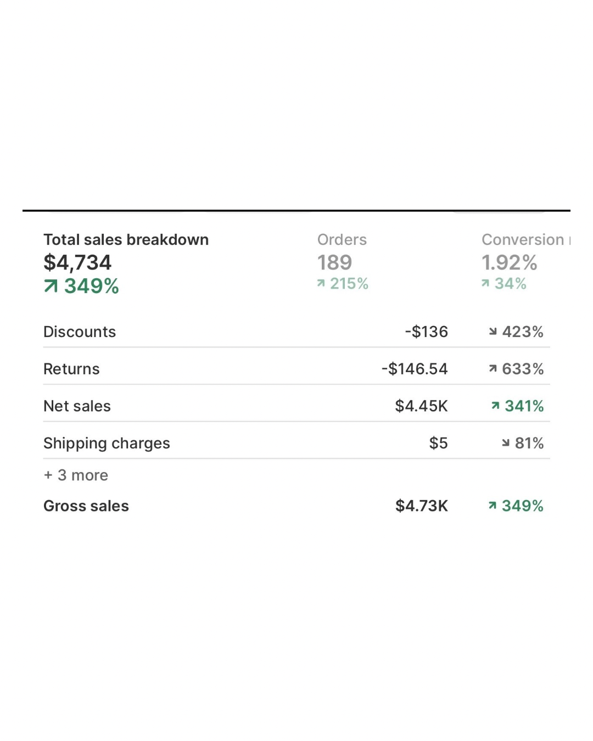Image resolution: width=593 pixels, height=741 pixels.
Task: Click the down arrow next to Discounts 423%
Action: click(x=493, y=332)
